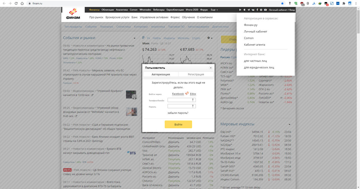Click the yellow Войти button
360x189 pixels.
pyautogui.click(x=178, y=124)
